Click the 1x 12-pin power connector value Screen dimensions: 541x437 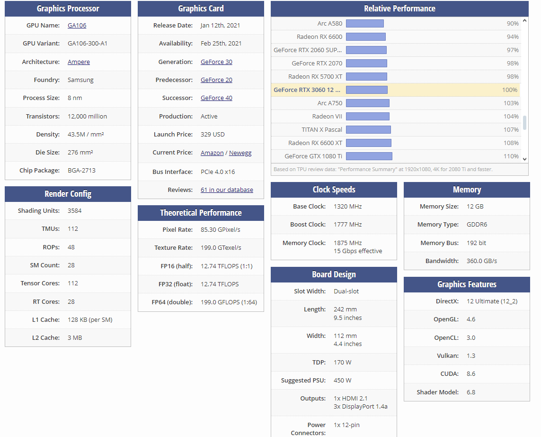tap(346, 425)
